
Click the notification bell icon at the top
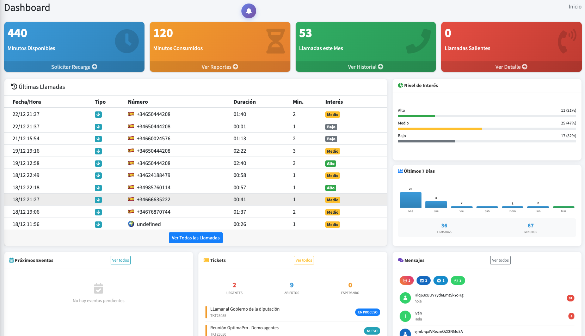[x=248, y=11]
